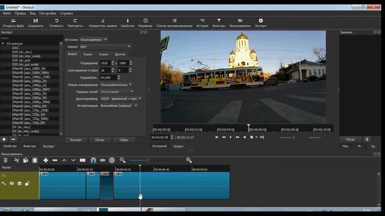385x216 pixels.
Task: Click the Пауза button in jobs panel
Action: coord(350,139)
